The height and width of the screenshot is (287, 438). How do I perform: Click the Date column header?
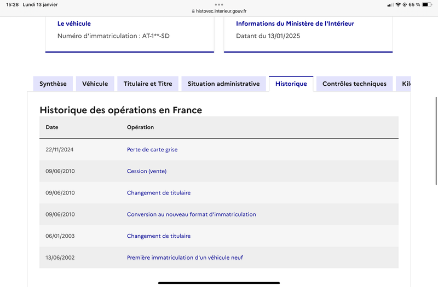coord(52,127)
